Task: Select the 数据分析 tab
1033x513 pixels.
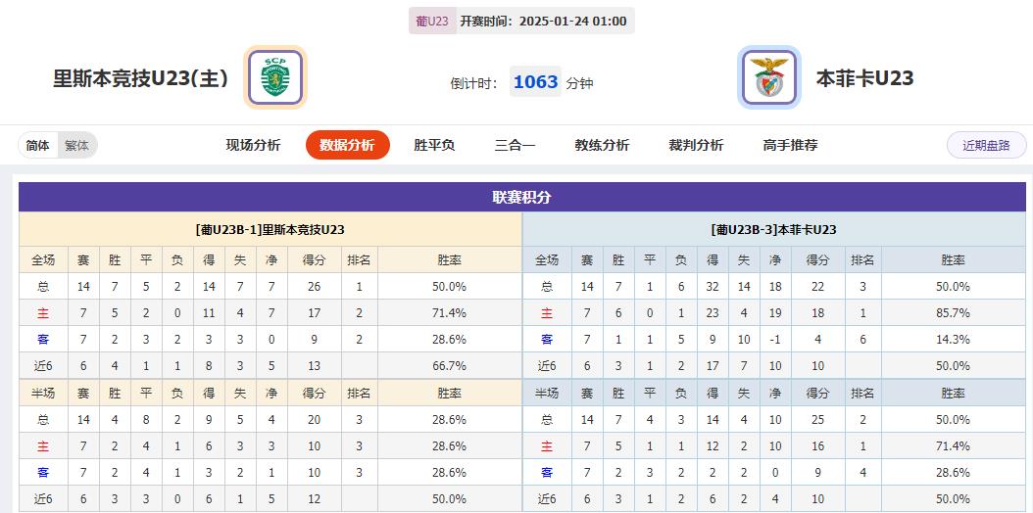Action: coord(347,145)
